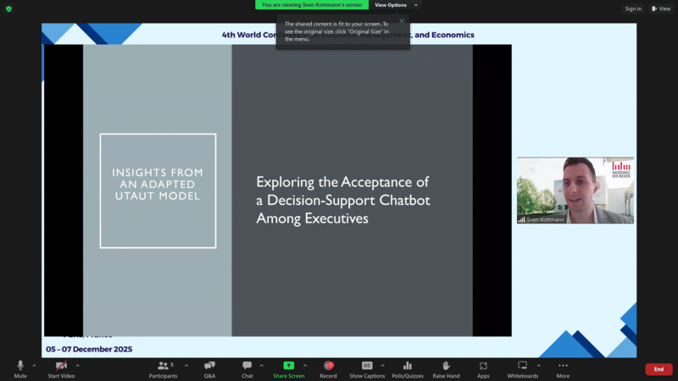Click the red End button
Screen dimensions: 678x381
[659, 369]
